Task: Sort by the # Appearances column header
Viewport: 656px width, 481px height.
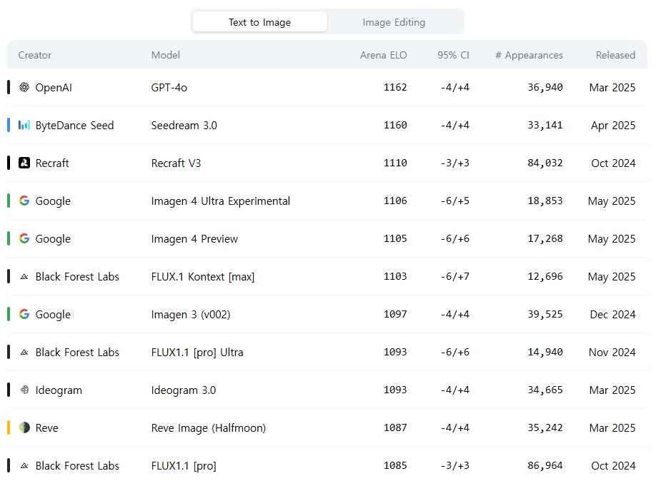Action: click(529, 55)
